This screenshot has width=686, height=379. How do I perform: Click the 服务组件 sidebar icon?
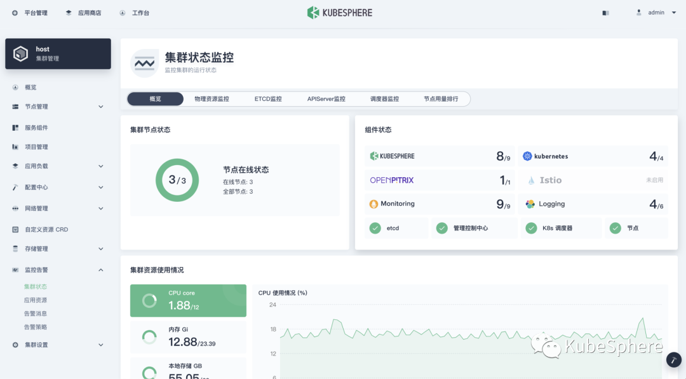coord(15,128)
